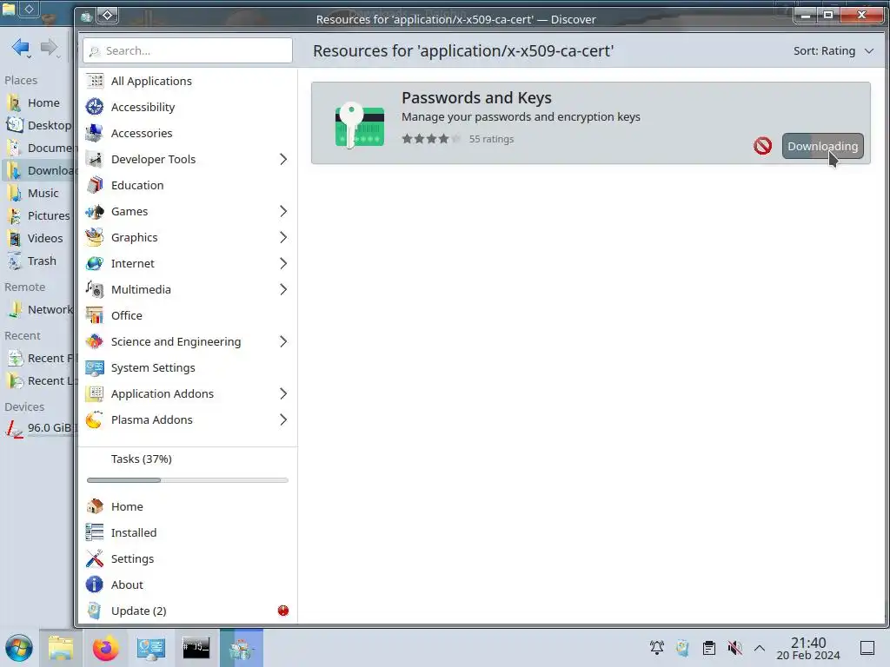Viewport: 890px width, 667px height.
Task: Open the Installed list icon
Action: pos(95,532)
